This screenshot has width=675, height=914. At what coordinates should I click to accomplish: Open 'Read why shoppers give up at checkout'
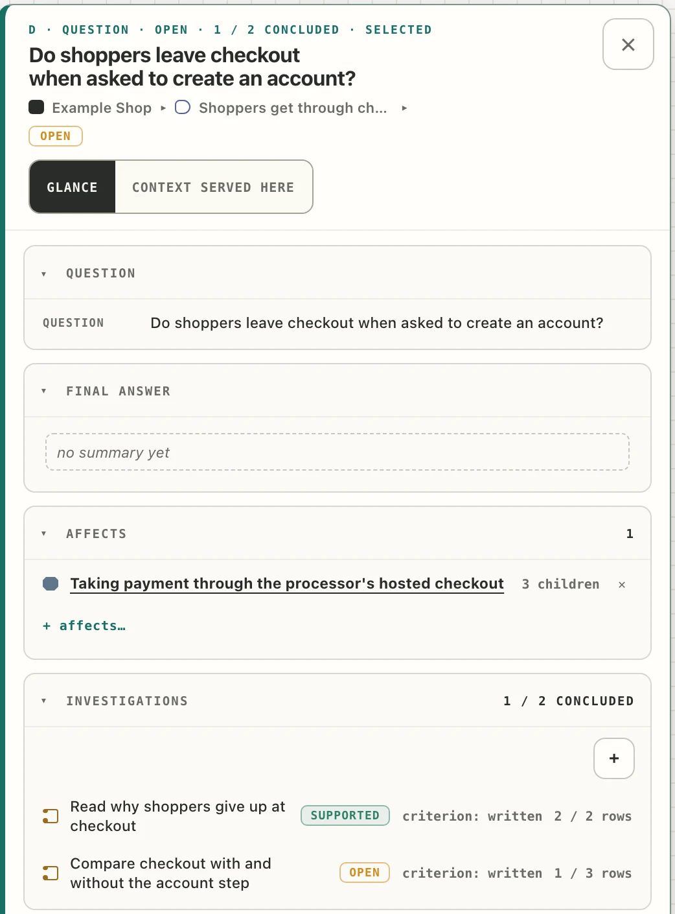[177, 816]
